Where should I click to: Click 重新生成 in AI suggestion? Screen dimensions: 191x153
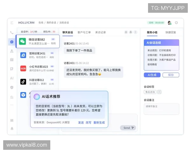click(99, 122)
